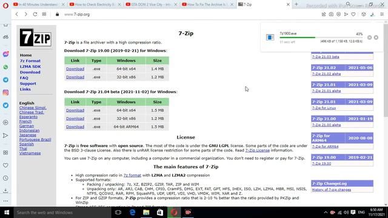
Task: Open the Speed Dial start page button
Action: [44, 15]
